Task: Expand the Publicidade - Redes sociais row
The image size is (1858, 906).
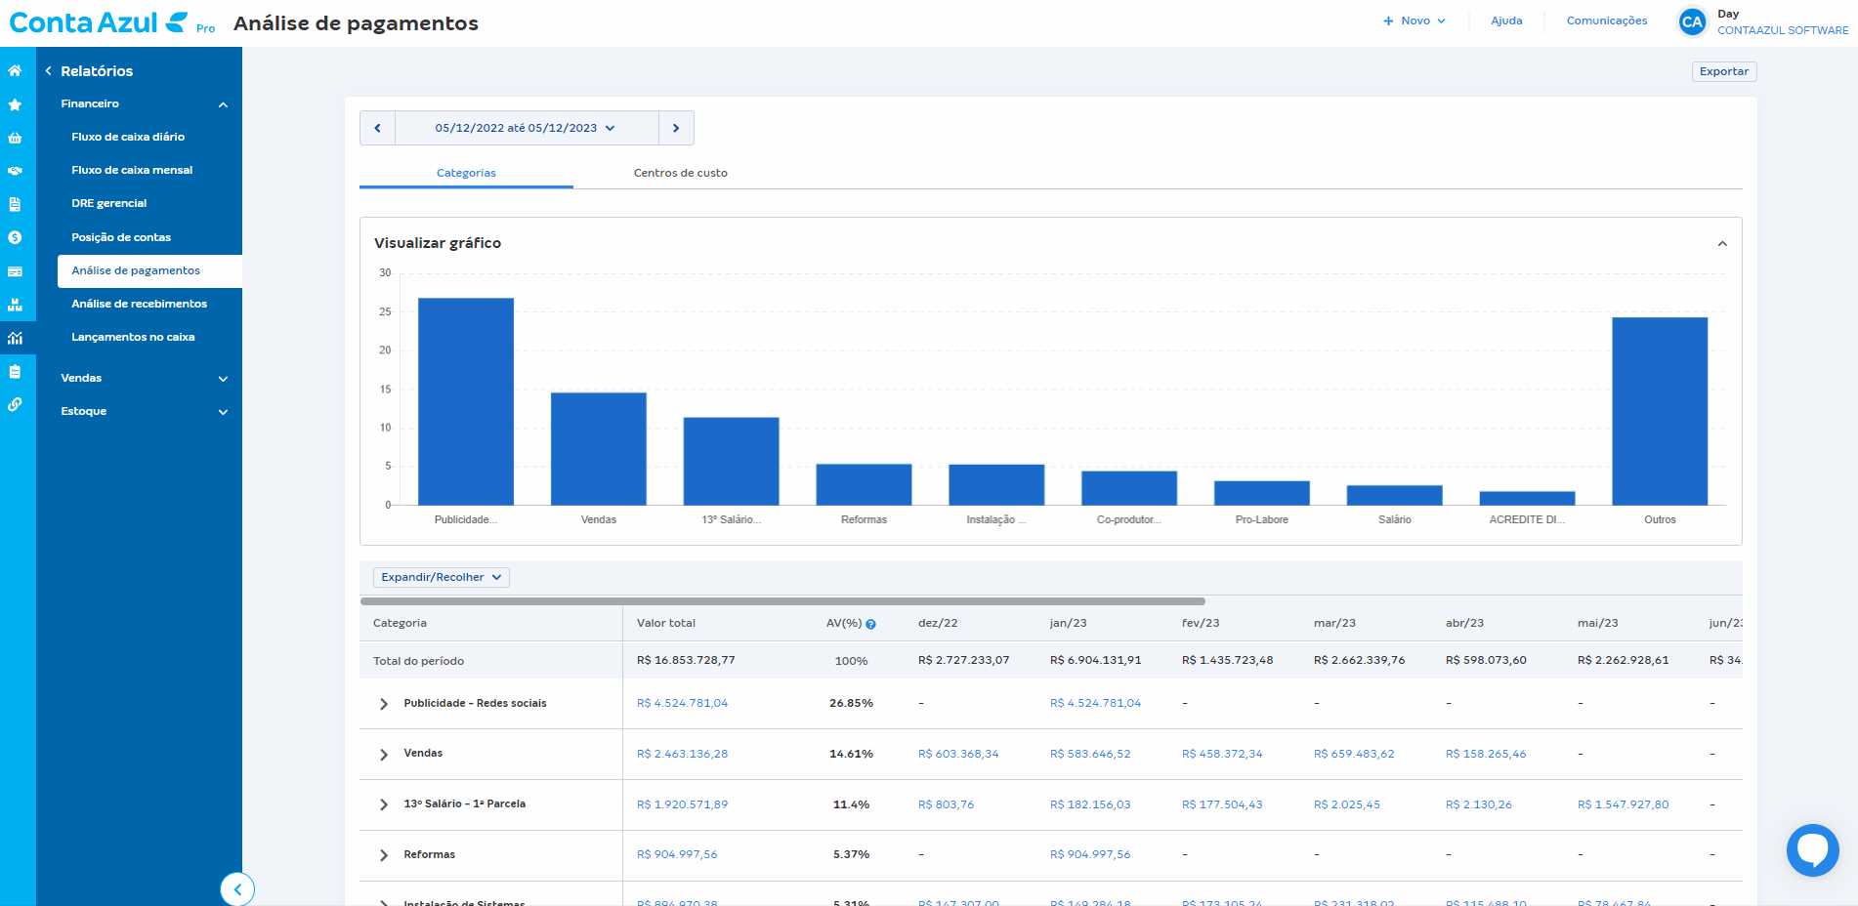Action: (x=384, y=704)
